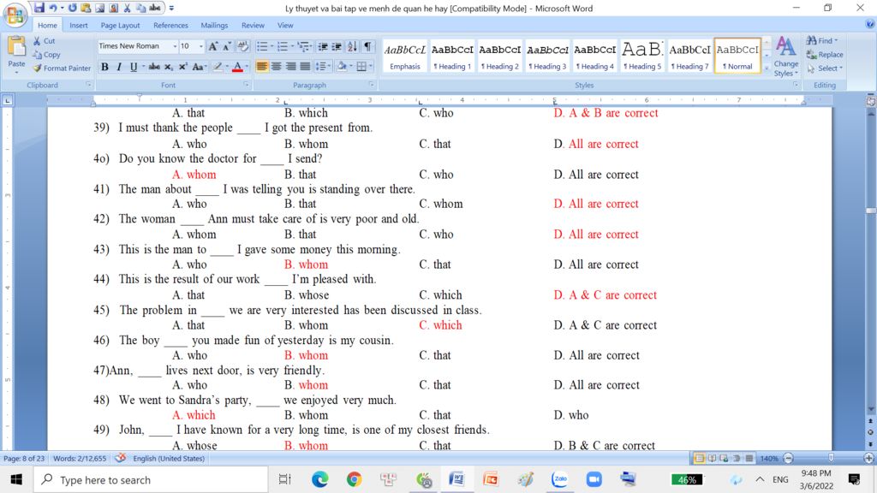Viewport: 877px width, 493px height.
Task: Open Google Chrome from the taskbar
Action: (354, 479)
